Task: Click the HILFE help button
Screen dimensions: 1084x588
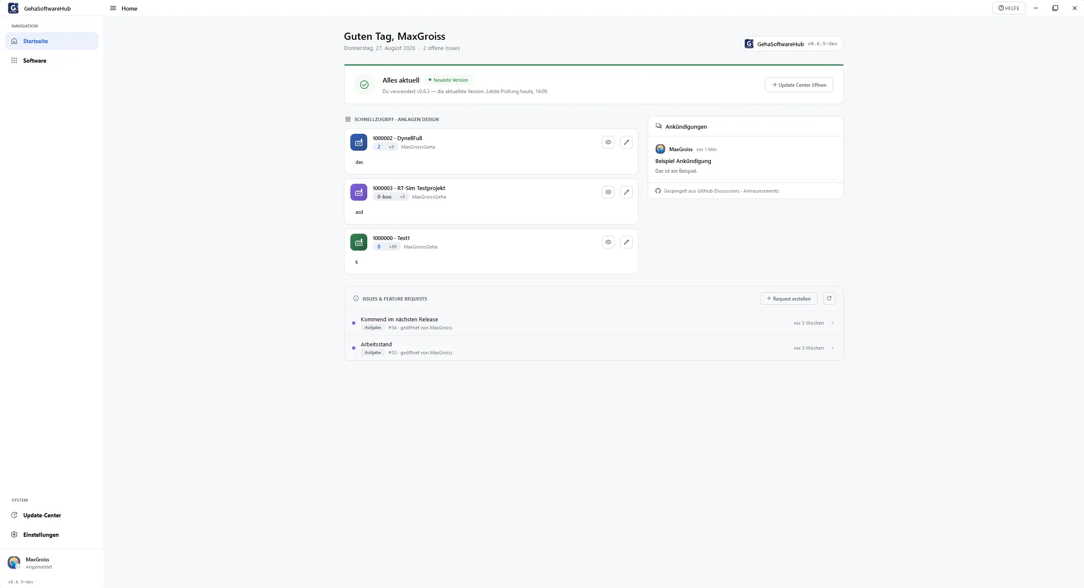Action: [x=1009, y=8]
